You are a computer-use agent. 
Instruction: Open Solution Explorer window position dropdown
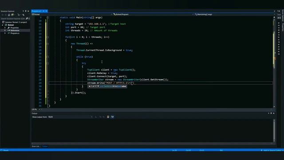coord(23,11)
